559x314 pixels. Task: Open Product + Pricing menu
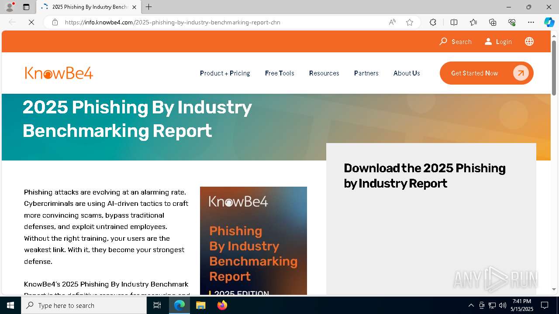point(225,73)
